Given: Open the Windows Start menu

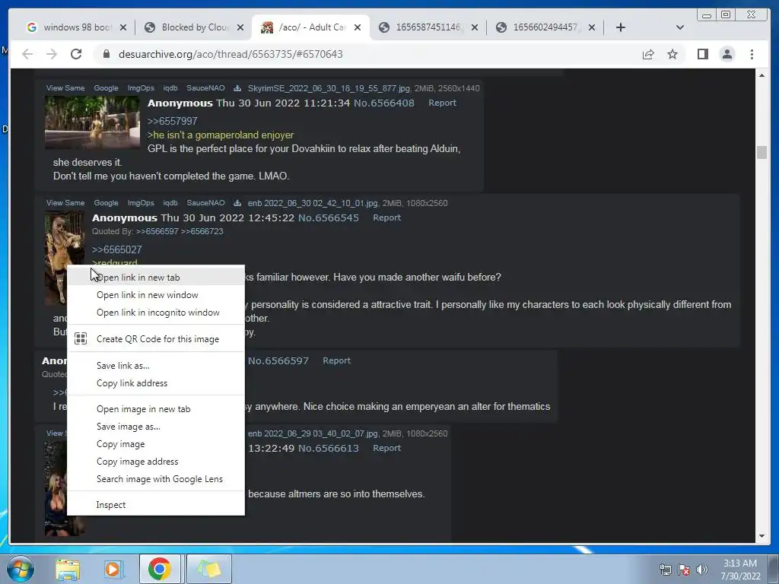Looking at the screenshot, I should (21, 569).
